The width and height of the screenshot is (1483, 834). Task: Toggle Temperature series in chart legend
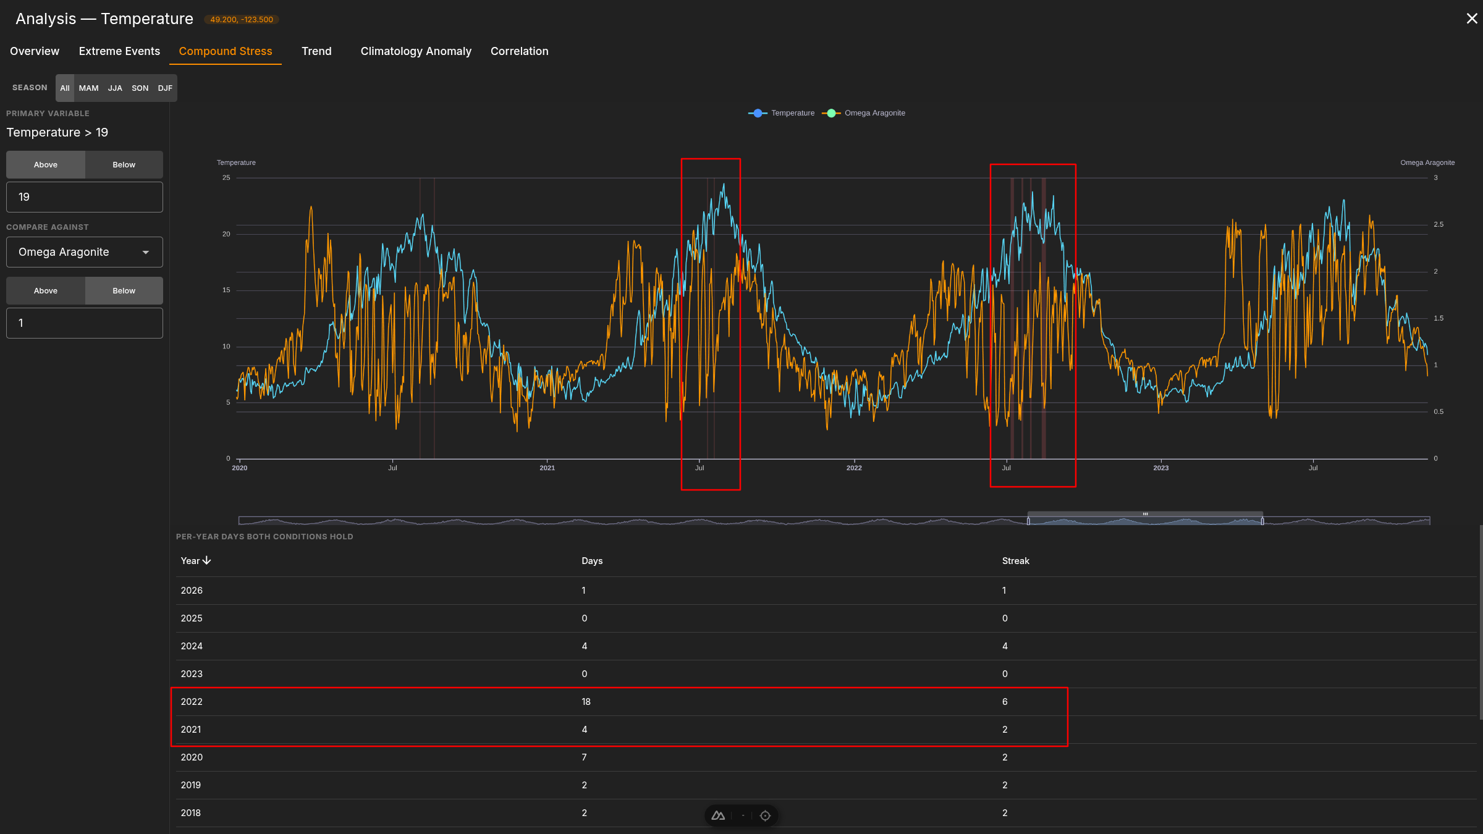pyautogui.click(x=781, y=113)
